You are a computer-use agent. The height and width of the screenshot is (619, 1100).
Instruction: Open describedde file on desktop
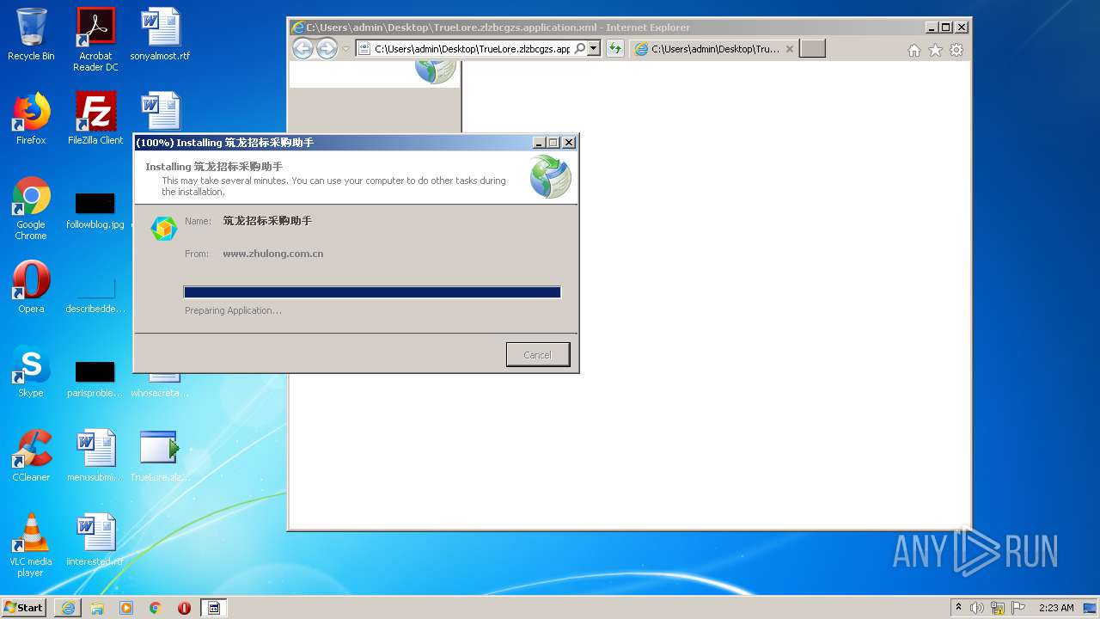pyautogui.click(x=95, y=295)
